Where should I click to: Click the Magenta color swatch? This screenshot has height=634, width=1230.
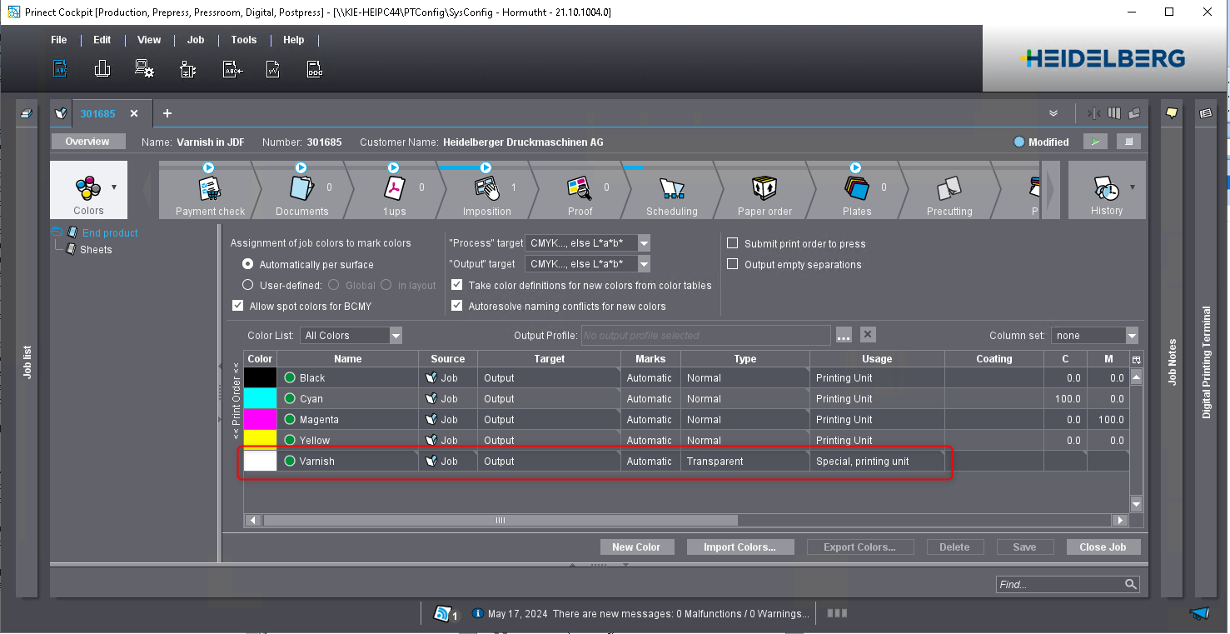pyautogui.click(x=261, y=419)
